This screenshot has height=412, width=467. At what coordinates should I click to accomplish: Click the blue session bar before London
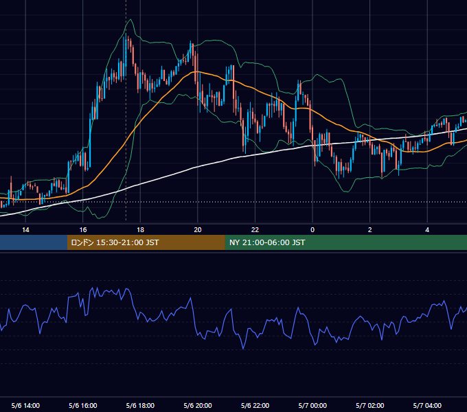pyautogui.click(x=34, y=242)
